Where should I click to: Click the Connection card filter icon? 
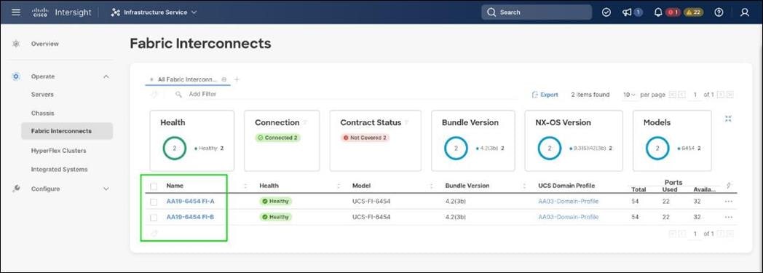(304, 122)
